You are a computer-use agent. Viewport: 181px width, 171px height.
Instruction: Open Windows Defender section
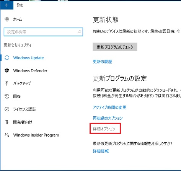(x=30, y=71)
